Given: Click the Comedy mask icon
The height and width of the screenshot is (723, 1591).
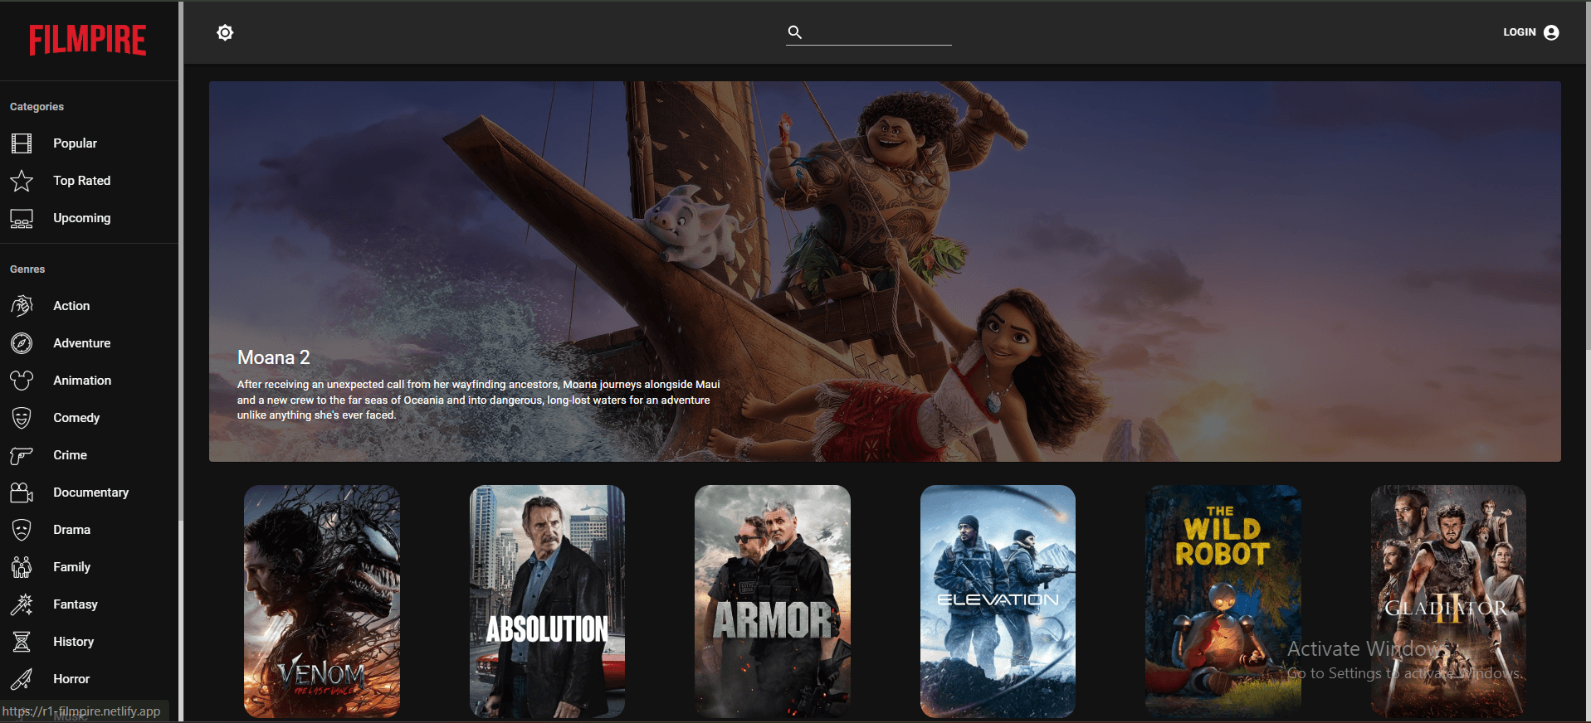Looking at the screenshot, I should tap(22, 418).
